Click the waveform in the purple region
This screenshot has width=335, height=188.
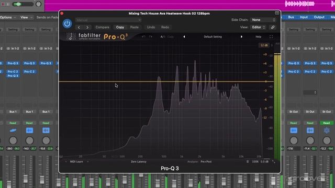[300, 4]
